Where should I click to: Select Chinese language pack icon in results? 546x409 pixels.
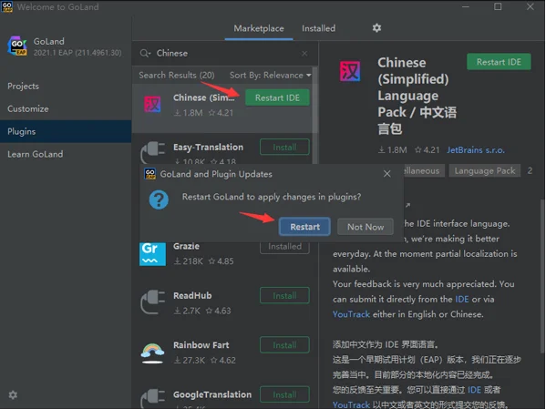[152, 104]
